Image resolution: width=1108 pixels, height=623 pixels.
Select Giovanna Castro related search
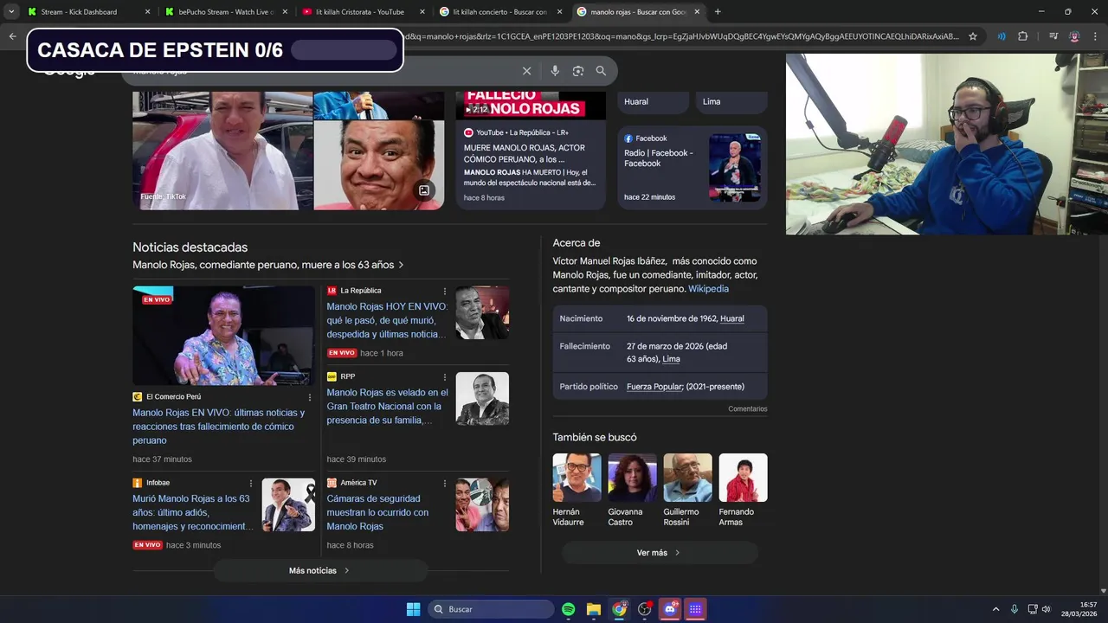coord(632,490)
